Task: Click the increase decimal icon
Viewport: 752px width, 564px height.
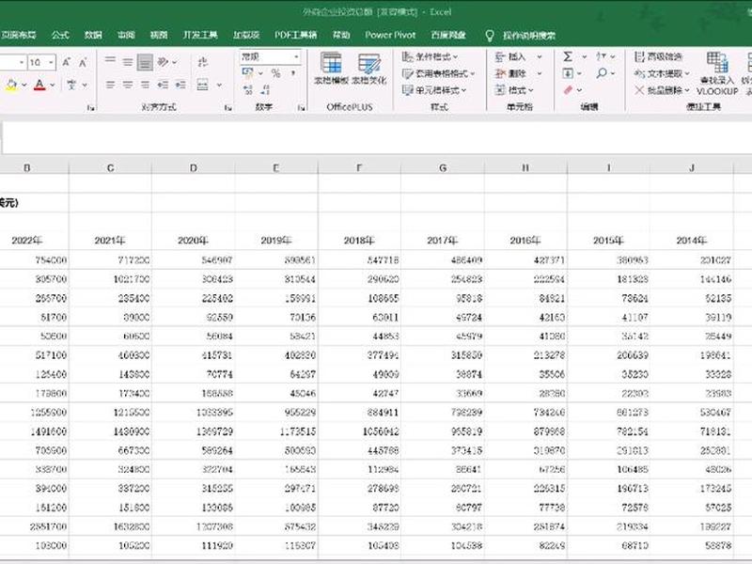Action: (x=248, y=89)
